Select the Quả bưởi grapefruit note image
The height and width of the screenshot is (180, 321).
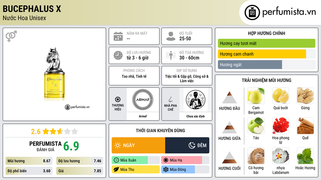pyautogui.click(x=281, y=96)
